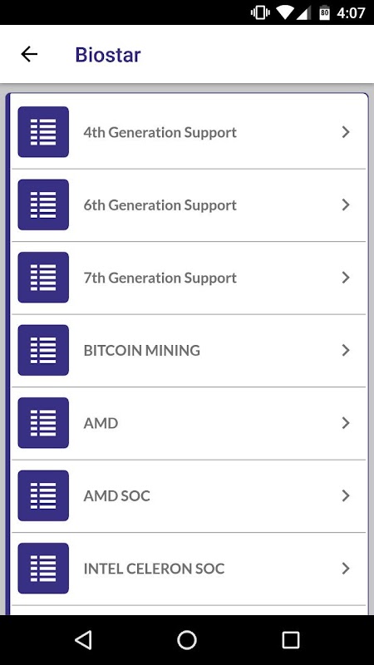Image resolution: width=374 pixels, height=665 pixels.
Task: Expand 4th Generation Support chevron
Action: tap(346, 132)
